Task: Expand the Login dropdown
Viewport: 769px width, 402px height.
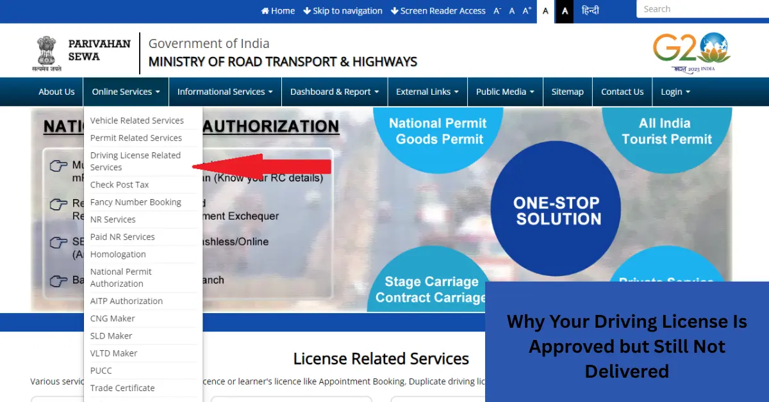Action: [675, 92]
